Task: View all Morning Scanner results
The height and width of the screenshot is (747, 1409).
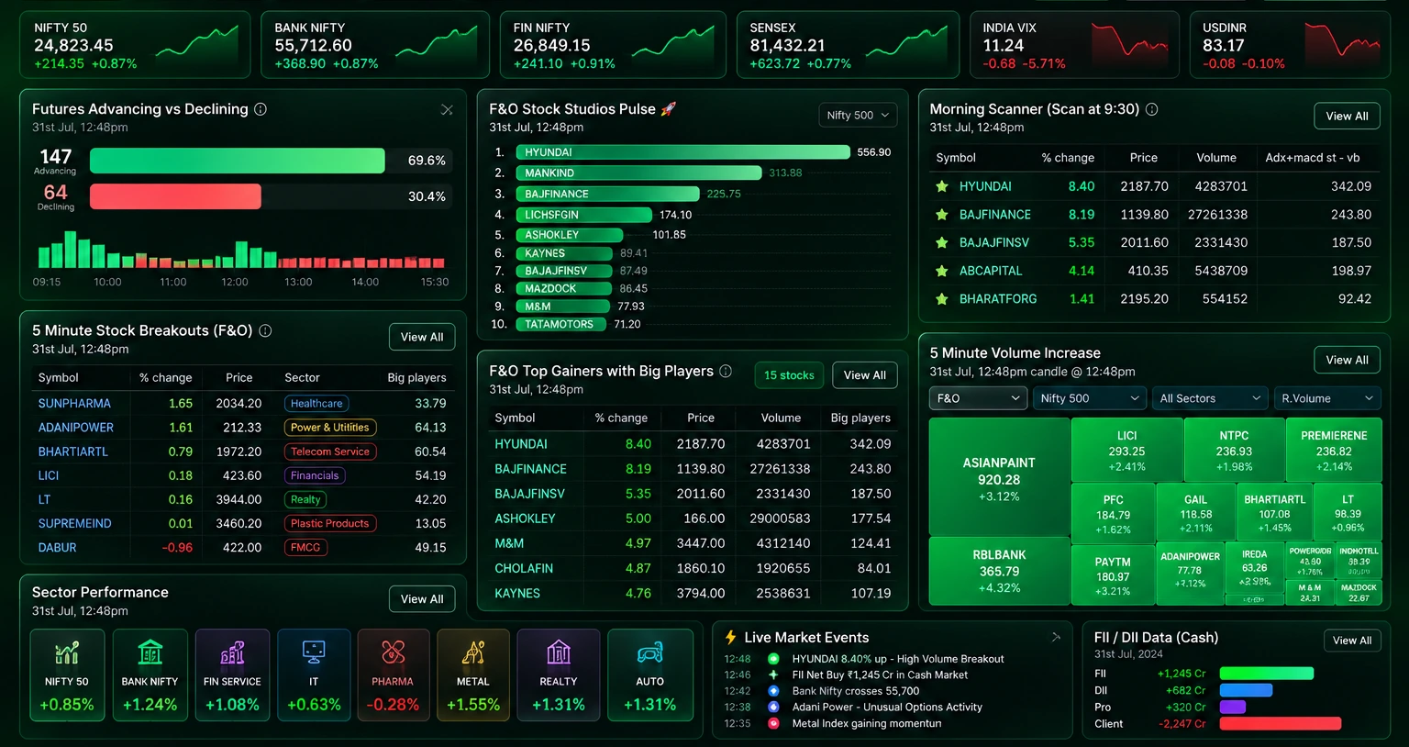Action: [1347, 117]
